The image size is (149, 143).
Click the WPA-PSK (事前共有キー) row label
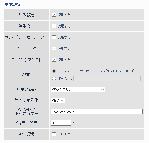pos(26,112)
